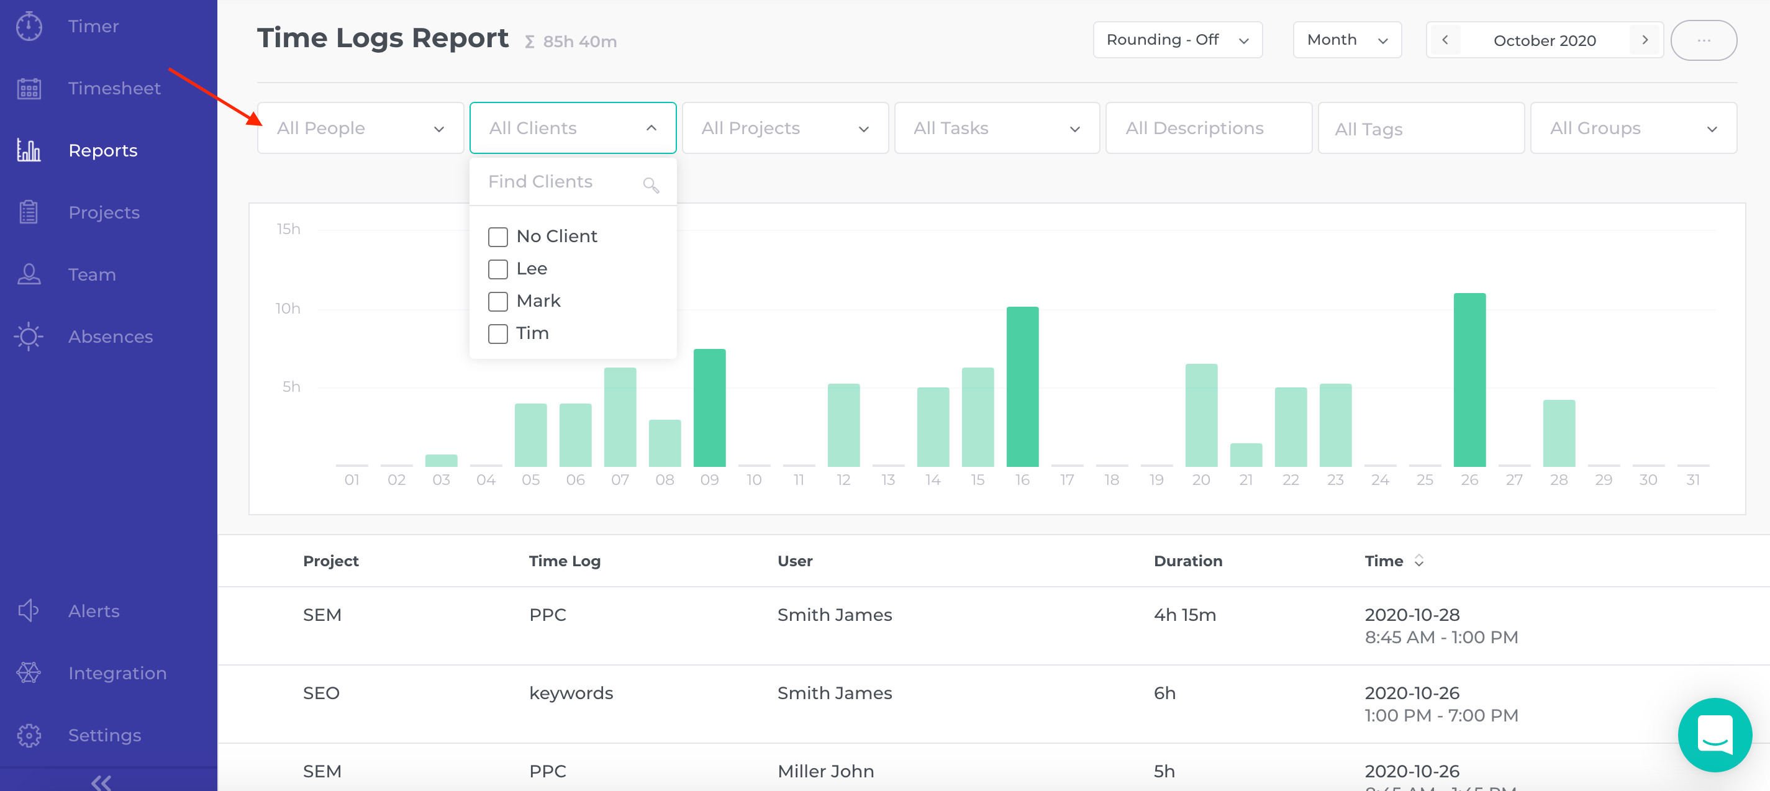Click the Projects clipboard icon
Viewport: 1770px width, 791px height.
29,212
